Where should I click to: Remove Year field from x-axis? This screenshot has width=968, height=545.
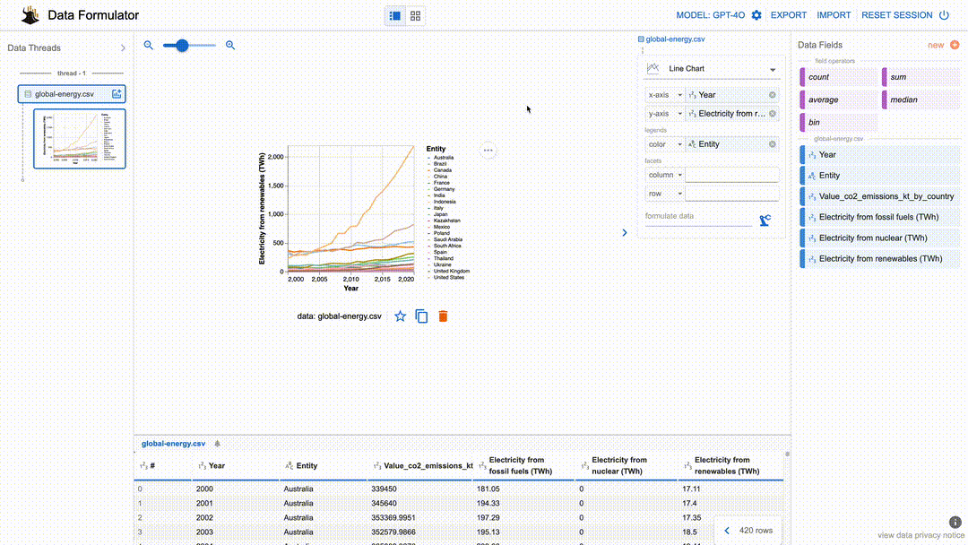point(773,95)
